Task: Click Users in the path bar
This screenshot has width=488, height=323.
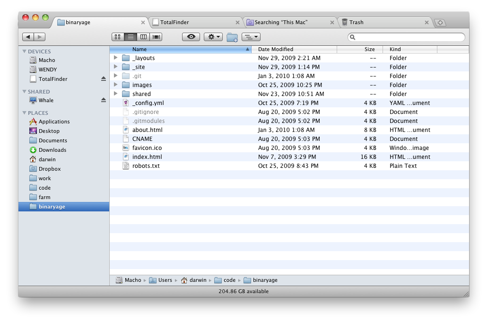Action: pos(165,280)
